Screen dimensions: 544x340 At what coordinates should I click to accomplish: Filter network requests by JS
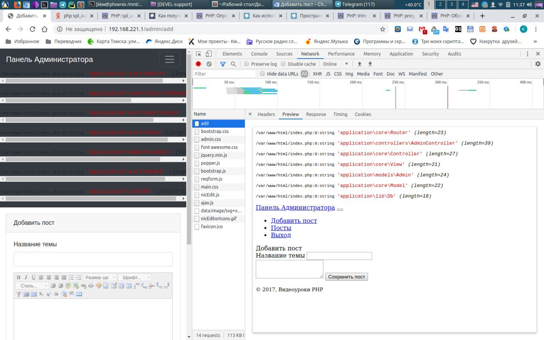click(328, 74)
